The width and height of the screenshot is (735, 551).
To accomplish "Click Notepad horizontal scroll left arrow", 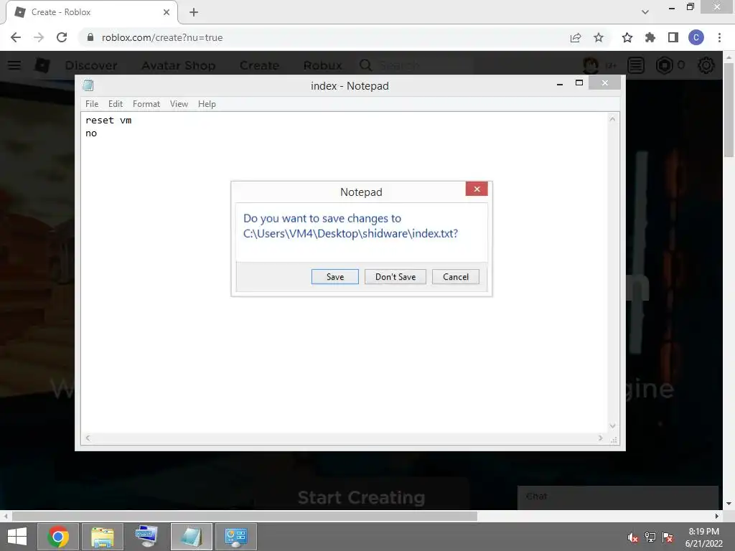I will pos(88,438).
